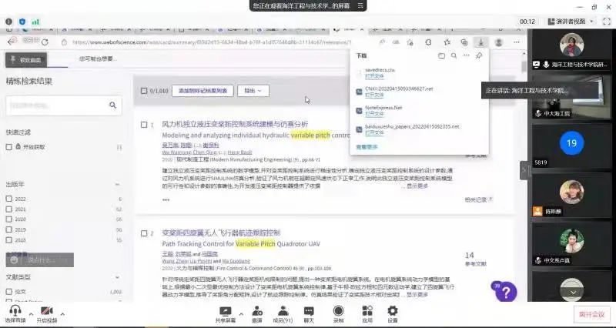Click the magnifier in refine search box

coord(112,105)
